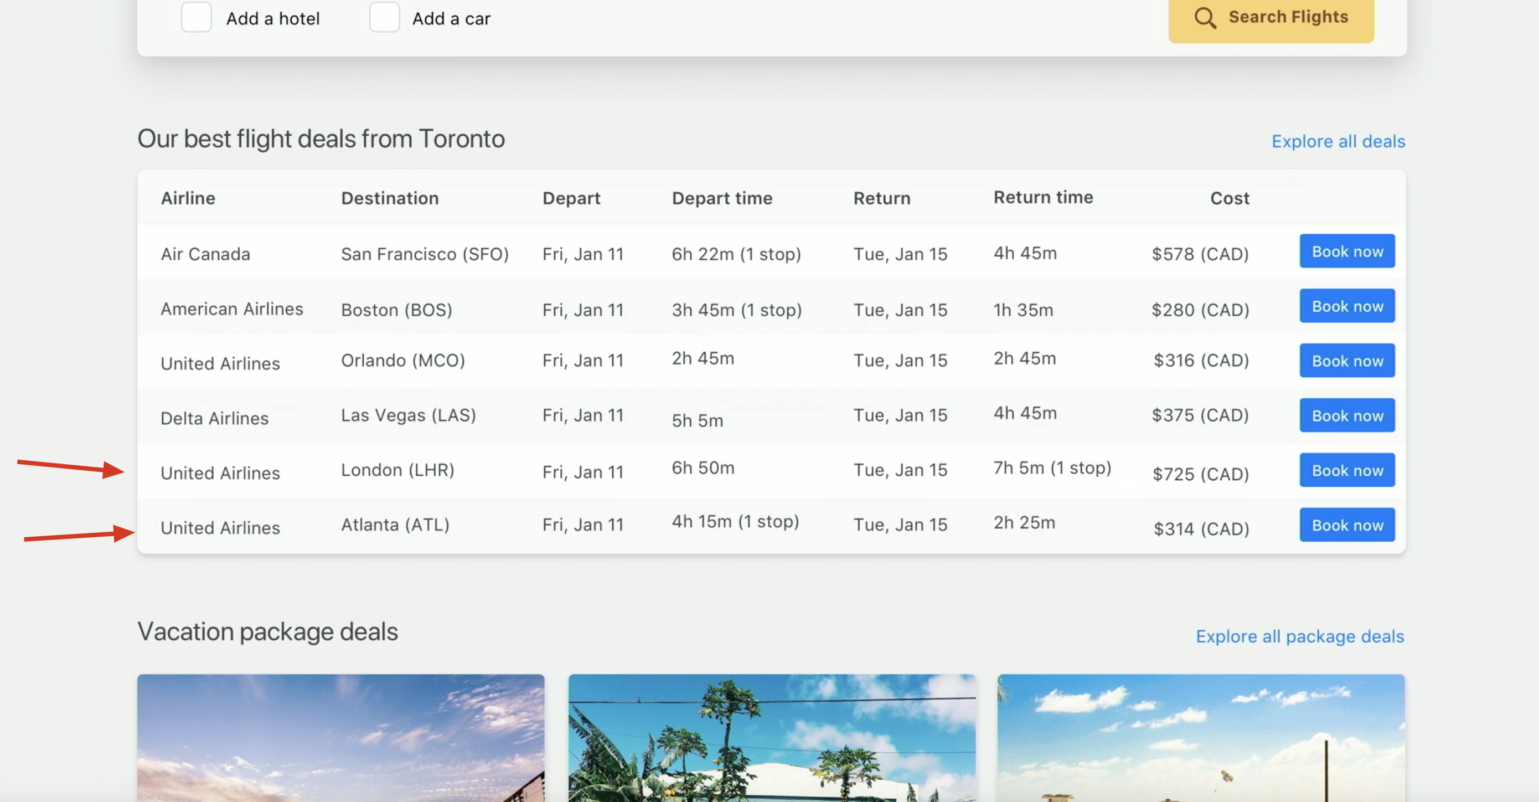The image size is (1539, 802).
Task: Select the London (LHR) destination row
Action: [397, 470]
